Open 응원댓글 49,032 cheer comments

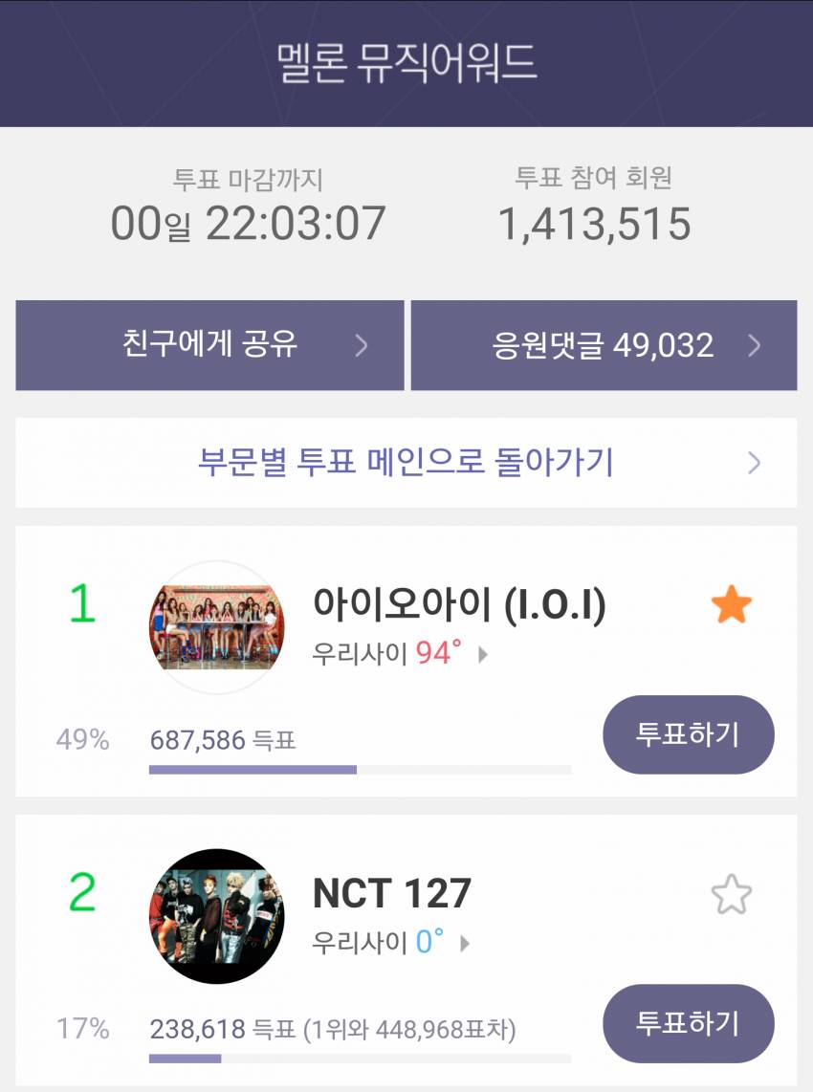[x=604, y=345]
